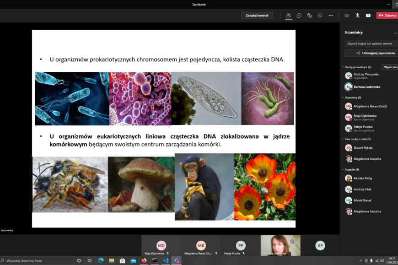Collapse the Uczestnicy (3) section
This screenshot has height=265, width=398.
(x=343, y=97)
